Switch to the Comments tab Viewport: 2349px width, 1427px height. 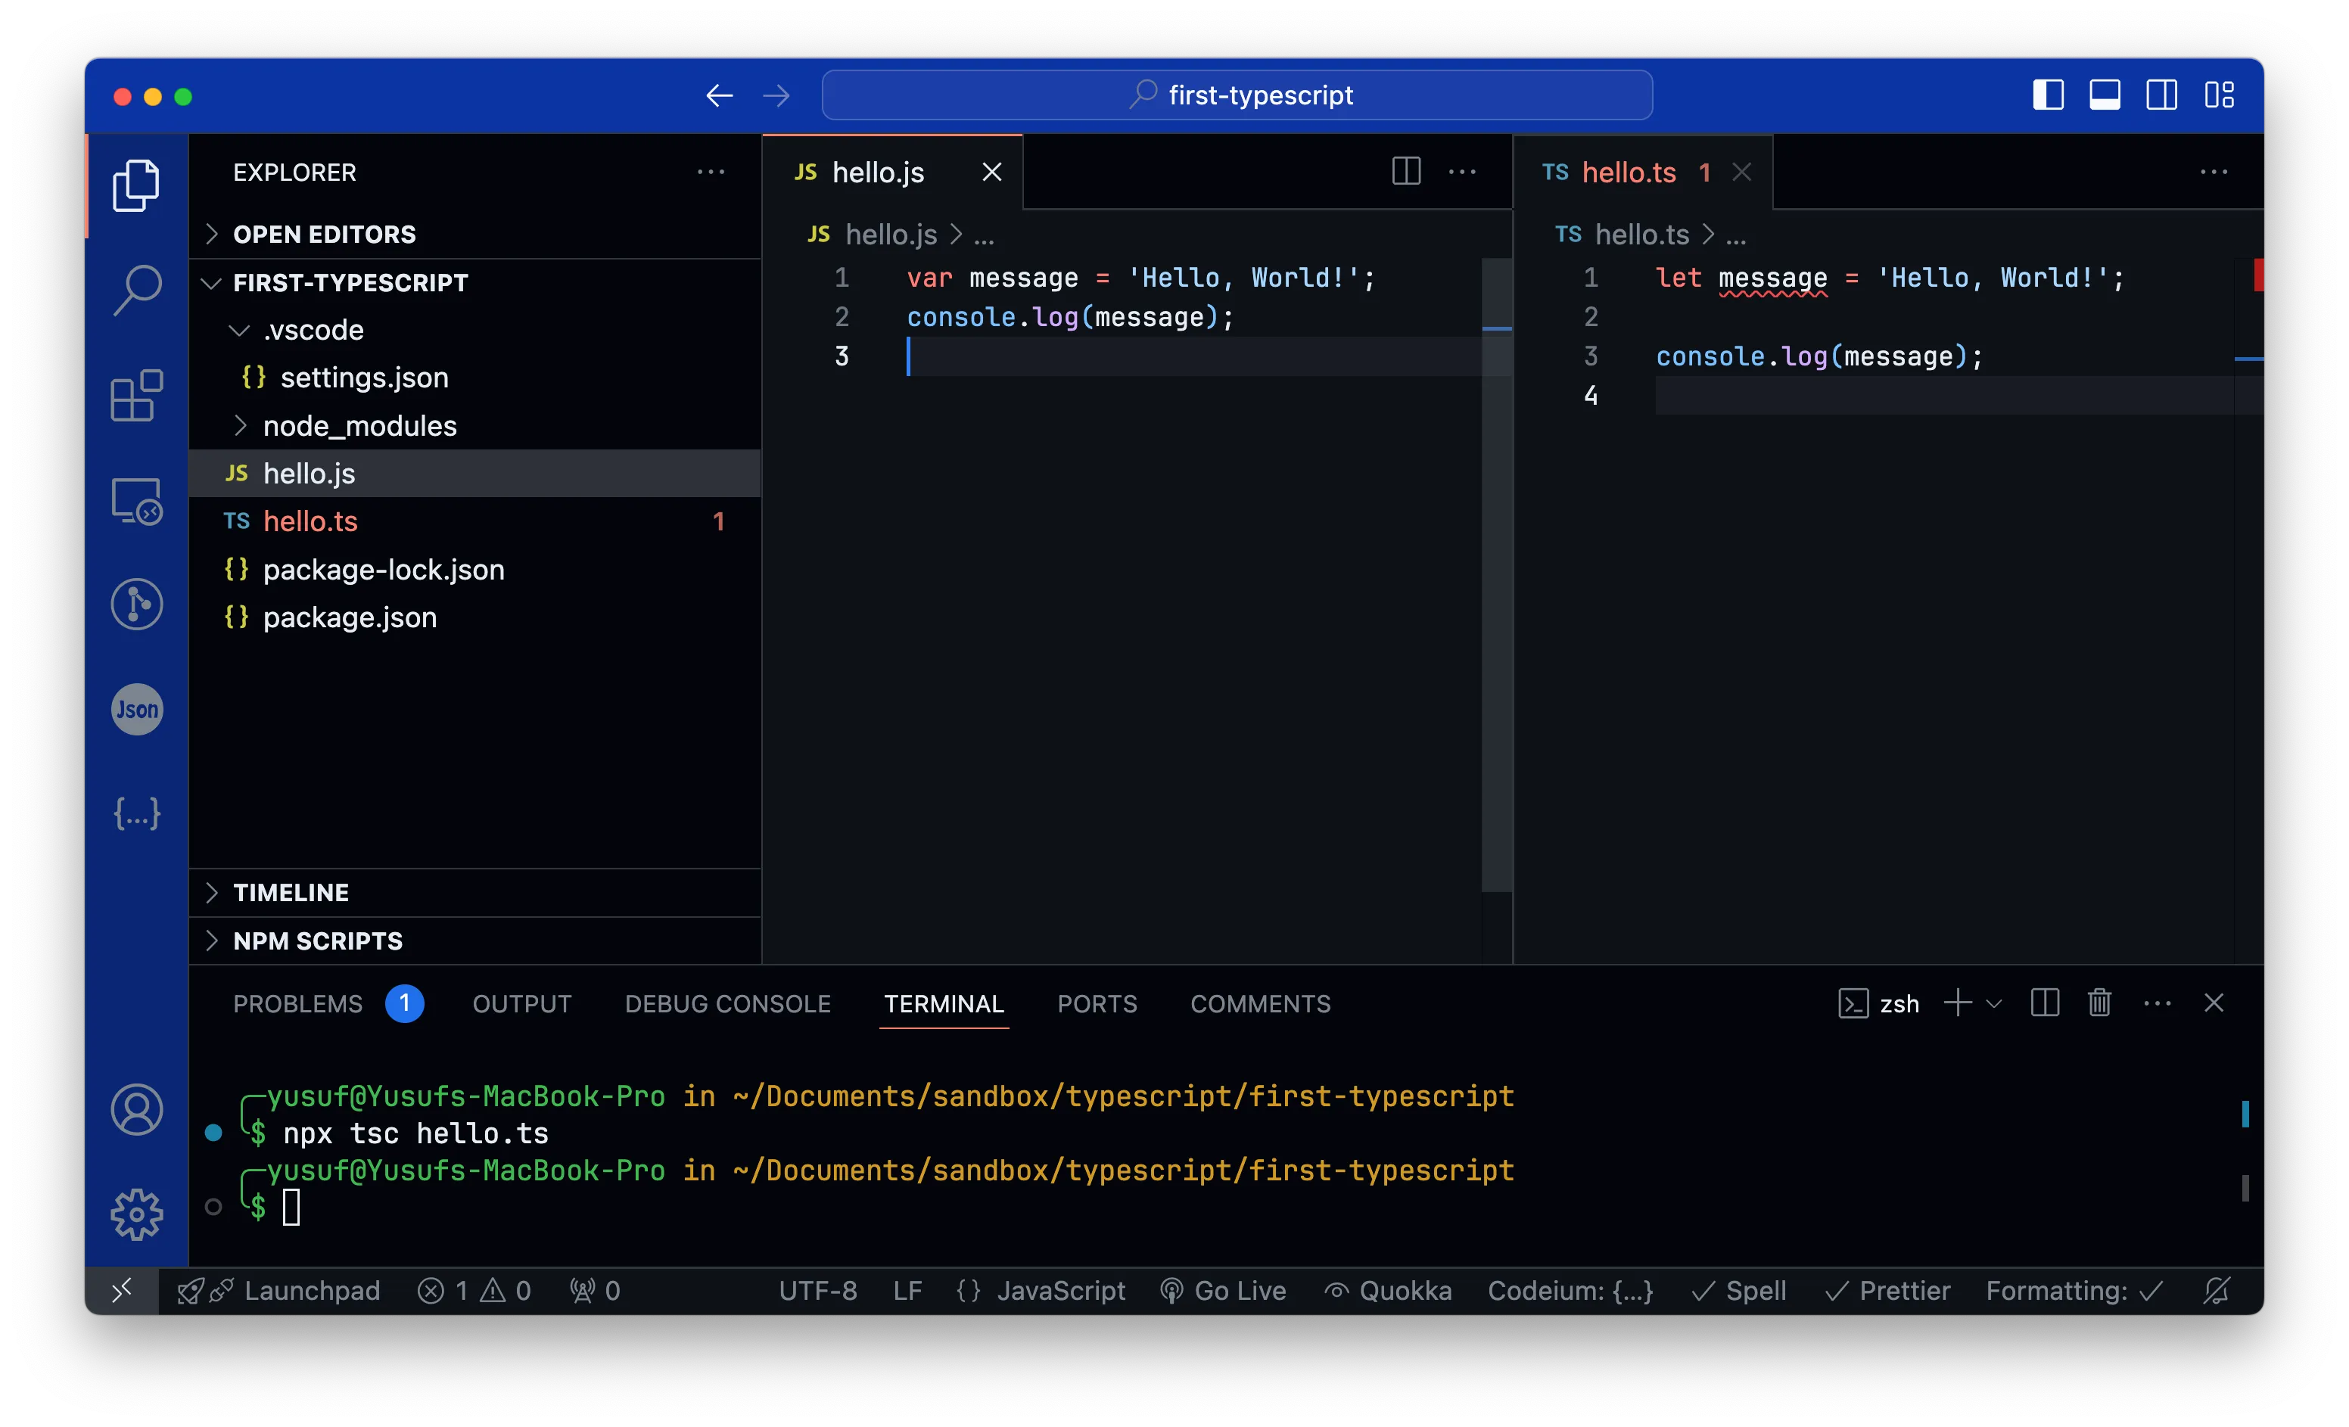[x=1260, y=1004]
